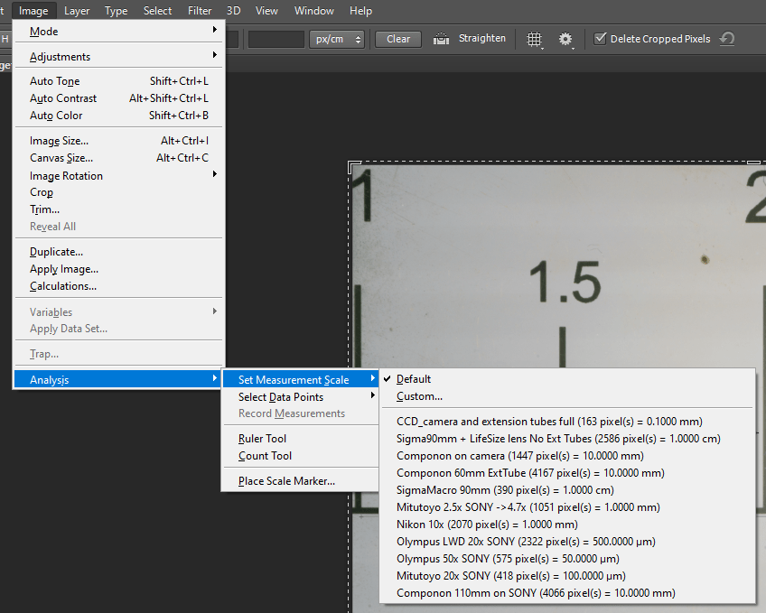Screen dimensions: 766x613
Task: Click Place Scale Marker option
Action: pyautogui.click(x=286, y=481)
